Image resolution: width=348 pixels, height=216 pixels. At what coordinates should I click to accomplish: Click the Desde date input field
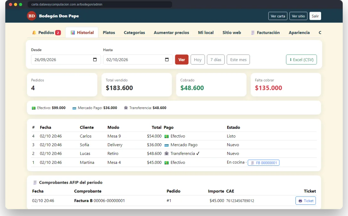[66, 59]
